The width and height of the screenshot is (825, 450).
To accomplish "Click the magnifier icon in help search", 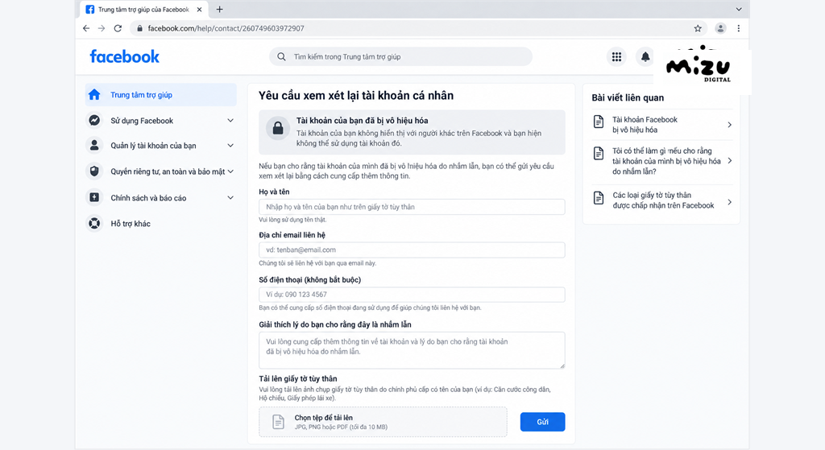I will pyautogui.click(x=281, y=57).
